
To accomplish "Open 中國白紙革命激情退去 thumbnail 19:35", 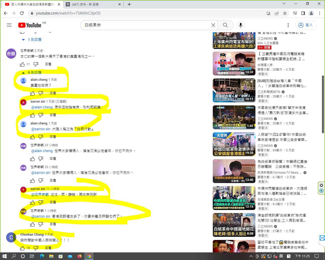I will tap(234, 144).
